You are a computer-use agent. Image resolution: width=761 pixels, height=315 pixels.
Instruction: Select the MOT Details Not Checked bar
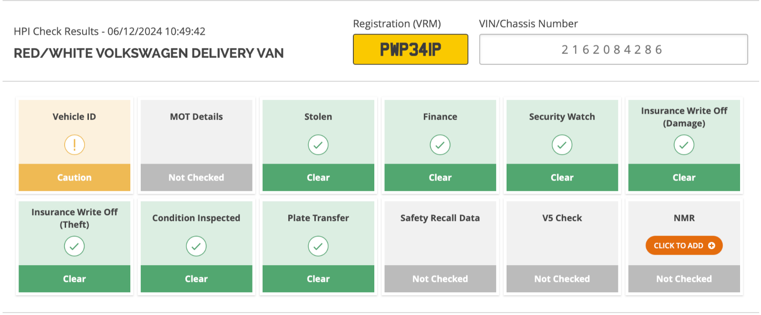coord(196,178)
